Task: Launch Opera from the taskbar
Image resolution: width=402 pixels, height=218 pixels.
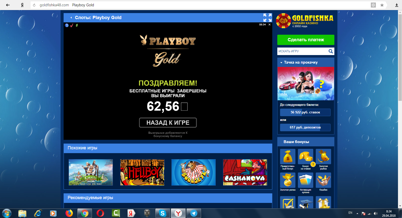Action: pos(100,213)
